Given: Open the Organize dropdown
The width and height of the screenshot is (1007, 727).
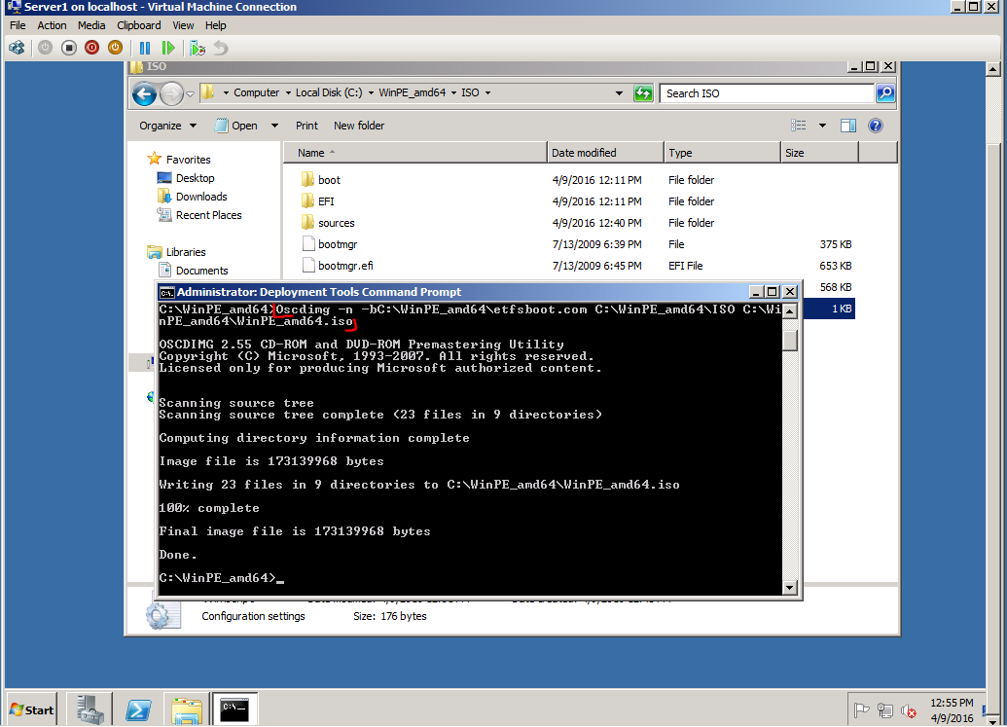Looking at the screenshot, I should click(x=168, y=126).
